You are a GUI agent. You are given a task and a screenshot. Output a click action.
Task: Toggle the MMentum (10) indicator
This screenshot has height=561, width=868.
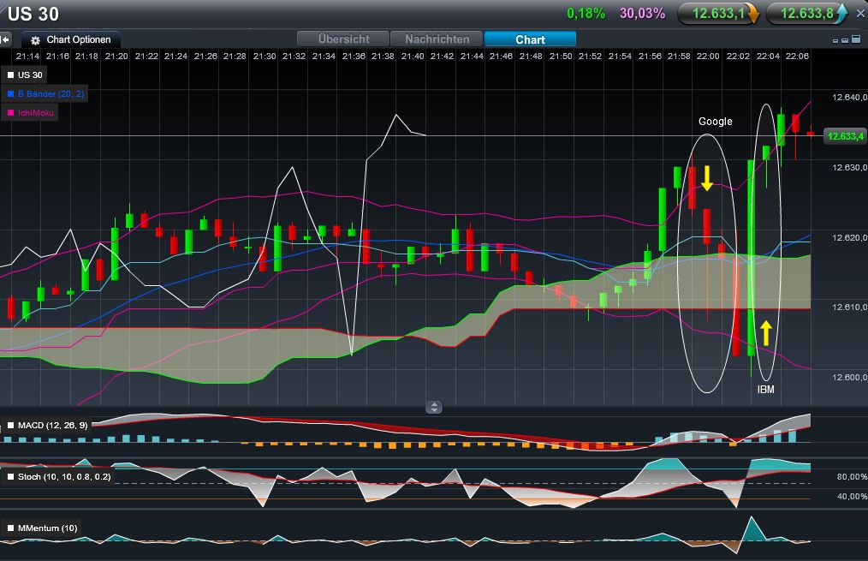click(x=11, y=528)
